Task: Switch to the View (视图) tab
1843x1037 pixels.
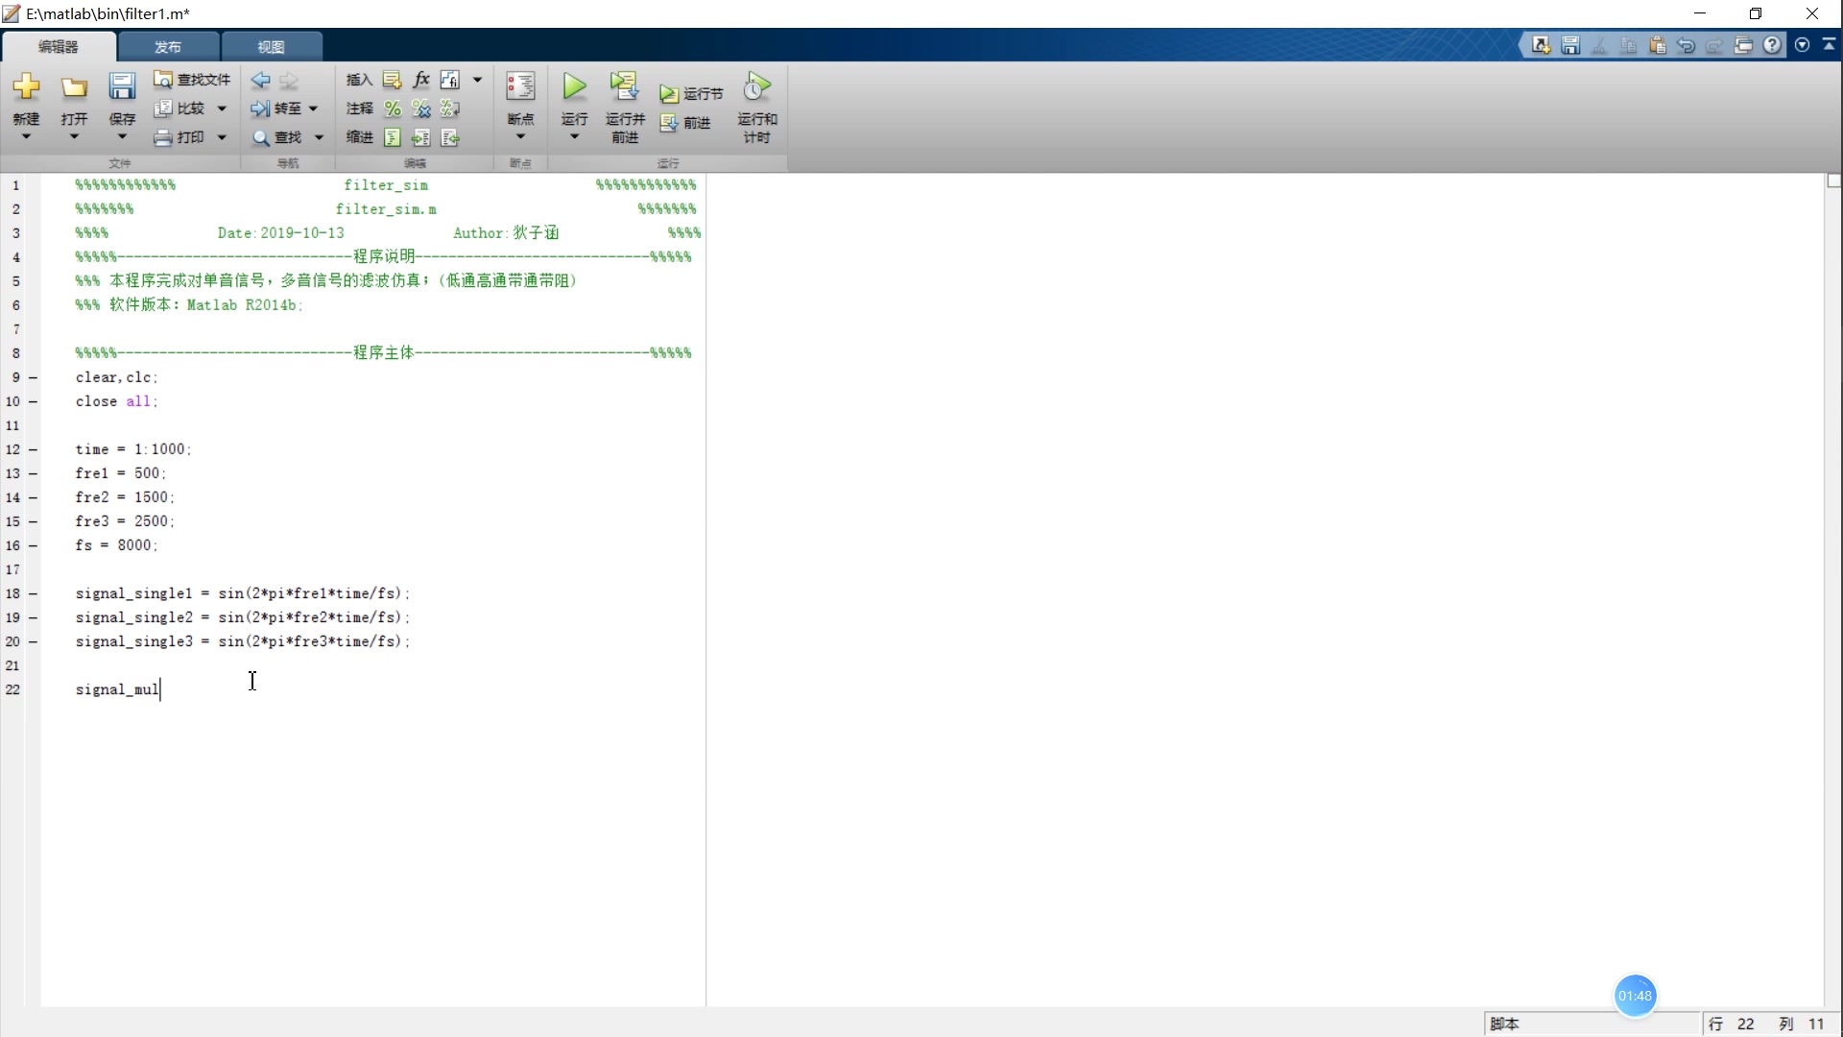Action: click(271, 46)
